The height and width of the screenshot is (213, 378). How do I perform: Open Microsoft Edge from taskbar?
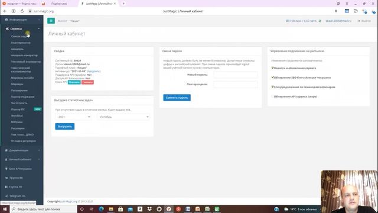pyautogui.click(x=101, y=209)
